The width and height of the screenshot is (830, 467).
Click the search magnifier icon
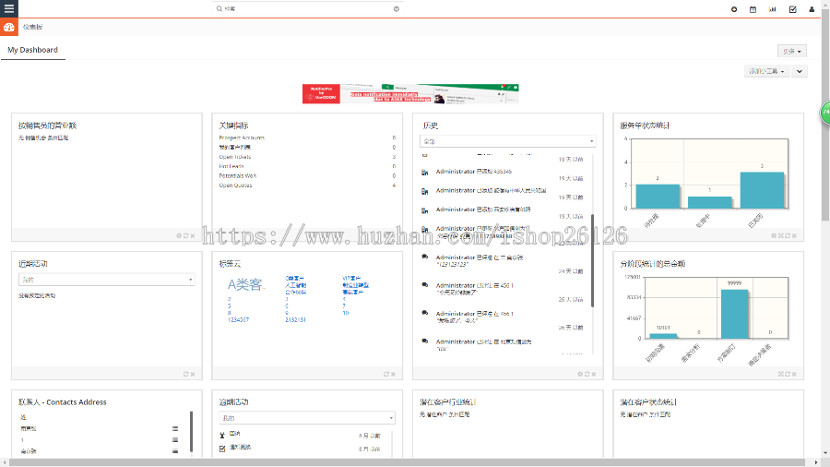[x=219, y=8]
